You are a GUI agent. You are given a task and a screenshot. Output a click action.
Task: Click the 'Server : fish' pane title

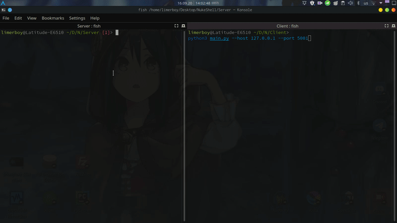pyautogui.click(x=89, y=26)
